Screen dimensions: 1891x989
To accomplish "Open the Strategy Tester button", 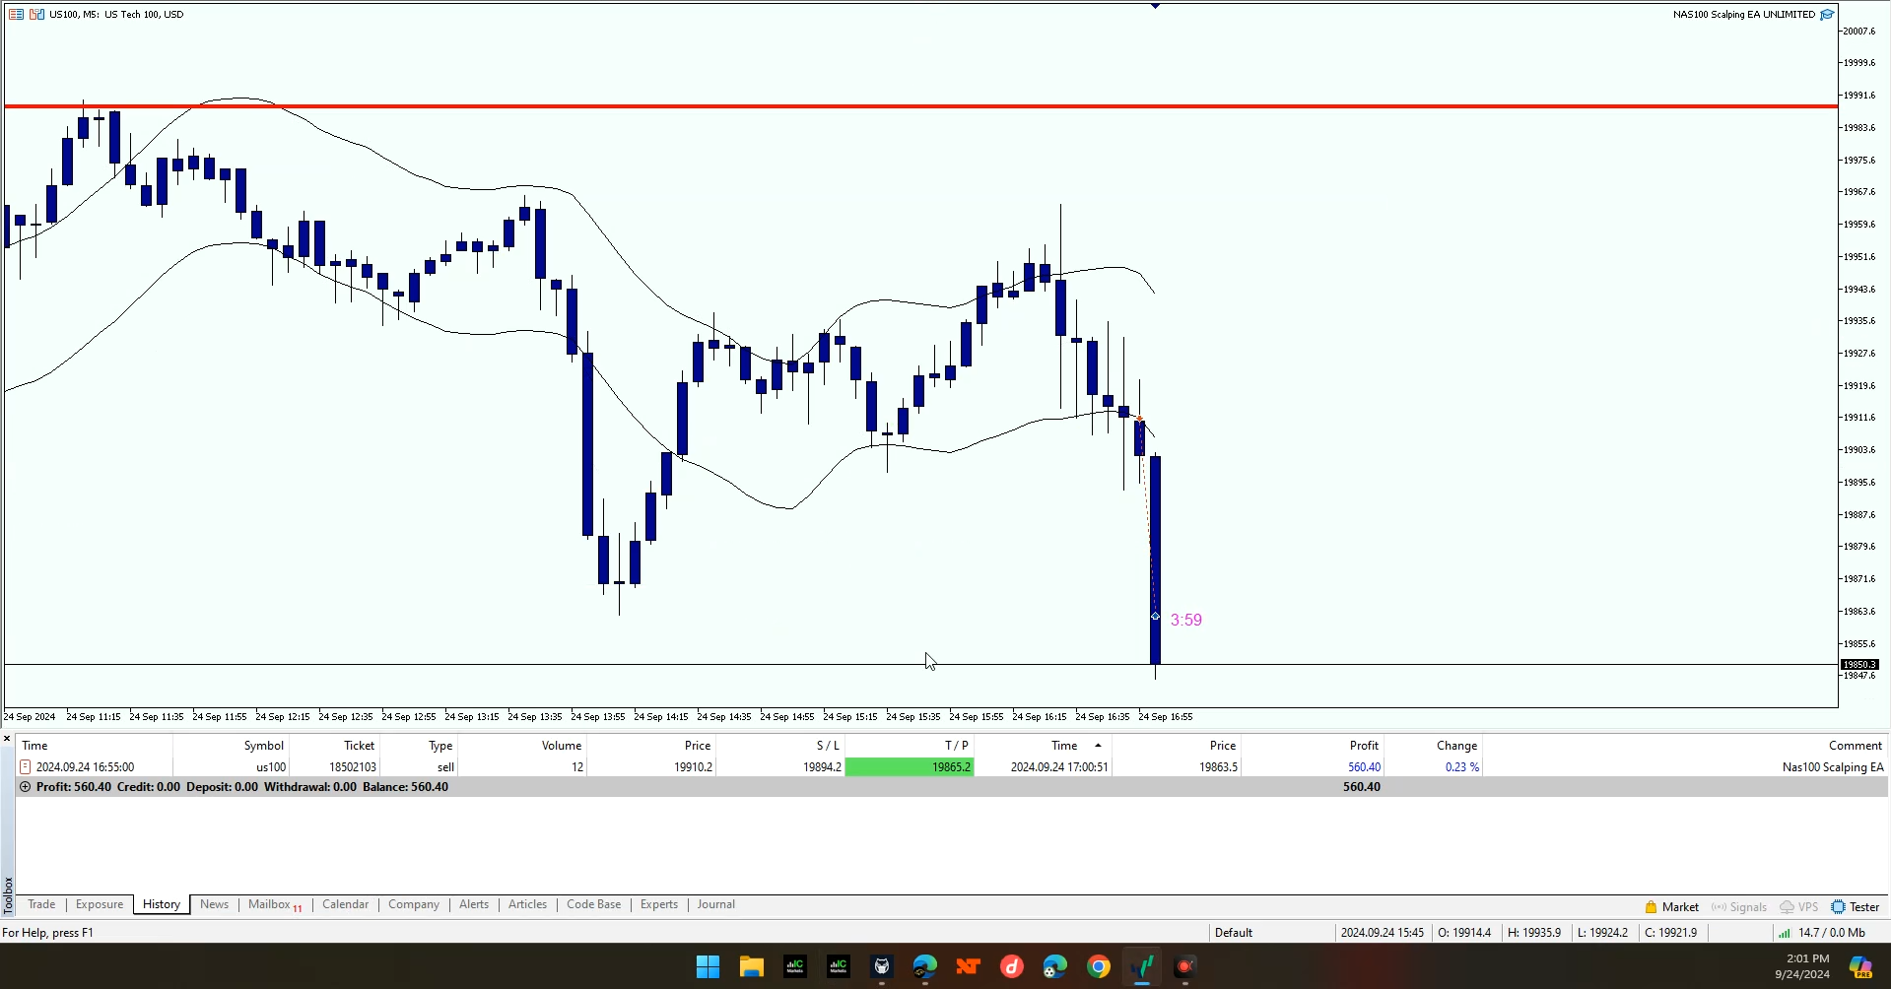I will pos(1855,906).
